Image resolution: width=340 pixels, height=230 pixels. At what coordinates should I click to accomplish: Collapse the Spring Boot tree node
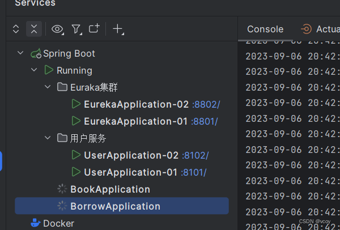pos(21,53)
